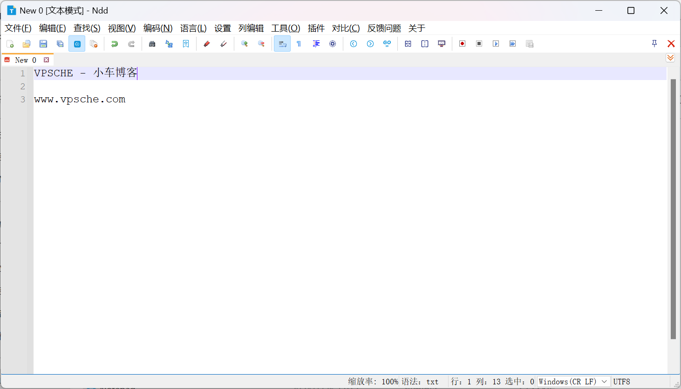Open the 语言(L) menu
The image size is (681, 389).
(193, 28)
